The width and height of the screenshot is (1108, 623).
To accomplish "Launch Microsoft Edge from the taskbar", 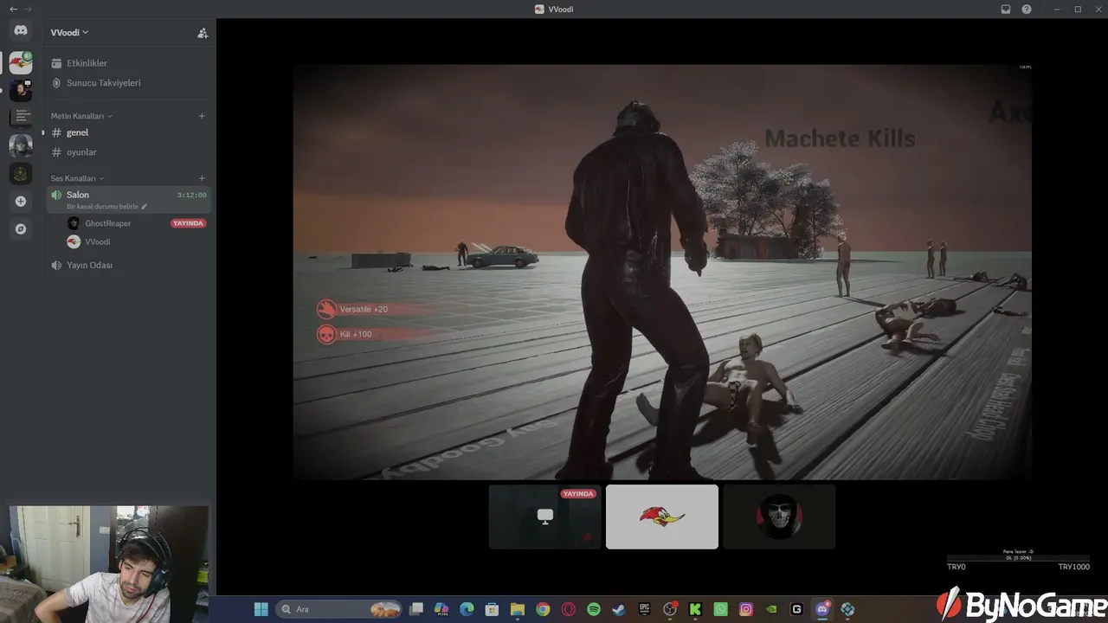I will 467,609.
